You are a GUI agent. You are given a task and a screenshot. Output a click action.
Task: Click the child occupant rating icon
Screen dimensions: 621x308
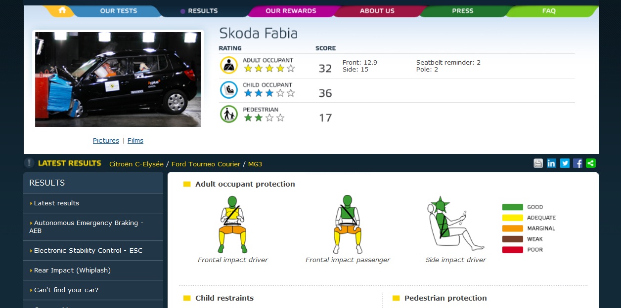point(229,90)
